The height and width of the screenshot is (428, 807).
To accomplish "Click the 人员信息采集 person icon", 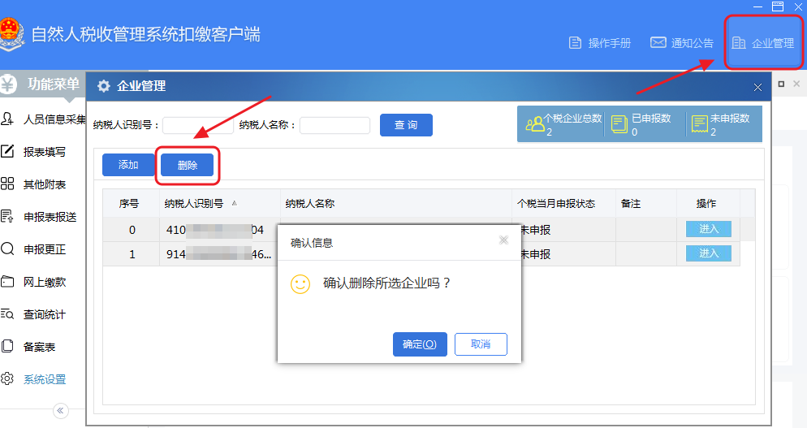I will click(7, 119).
